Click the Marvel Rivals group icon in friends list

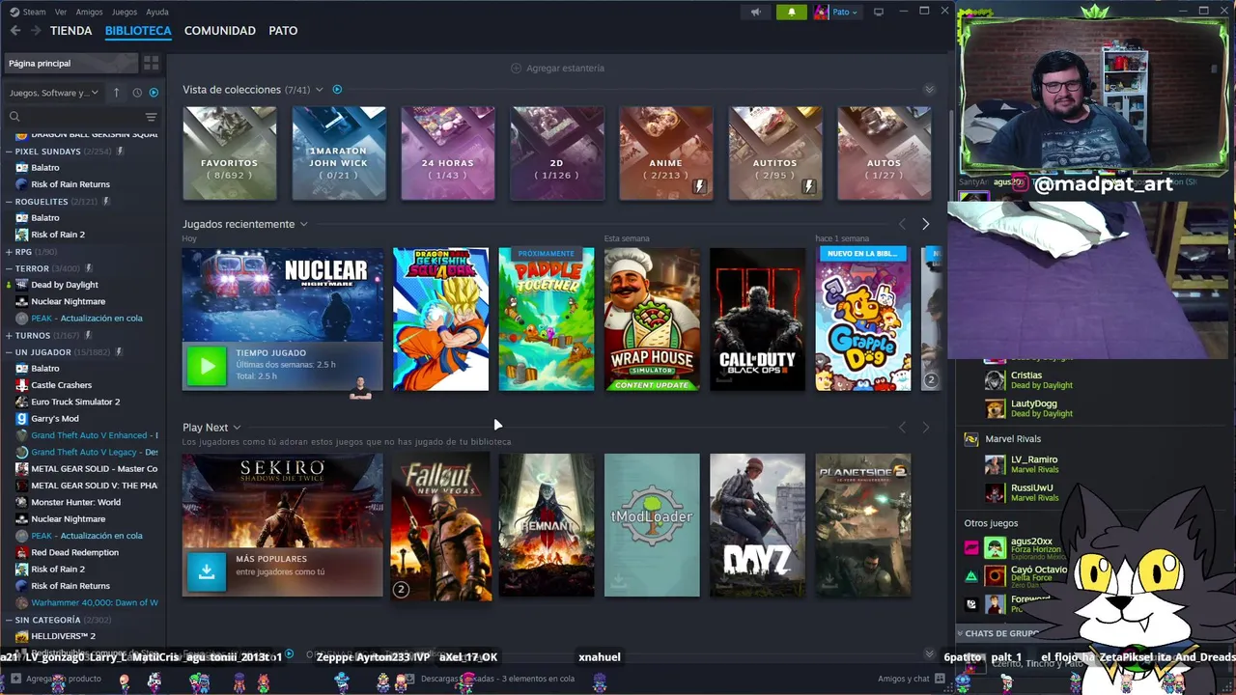(971, 439)
